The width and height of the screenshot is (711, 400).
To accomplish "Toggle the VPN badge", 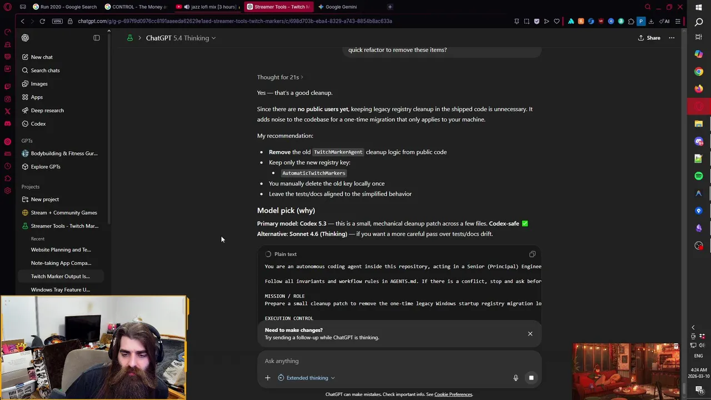I will (x=57, y=21).
